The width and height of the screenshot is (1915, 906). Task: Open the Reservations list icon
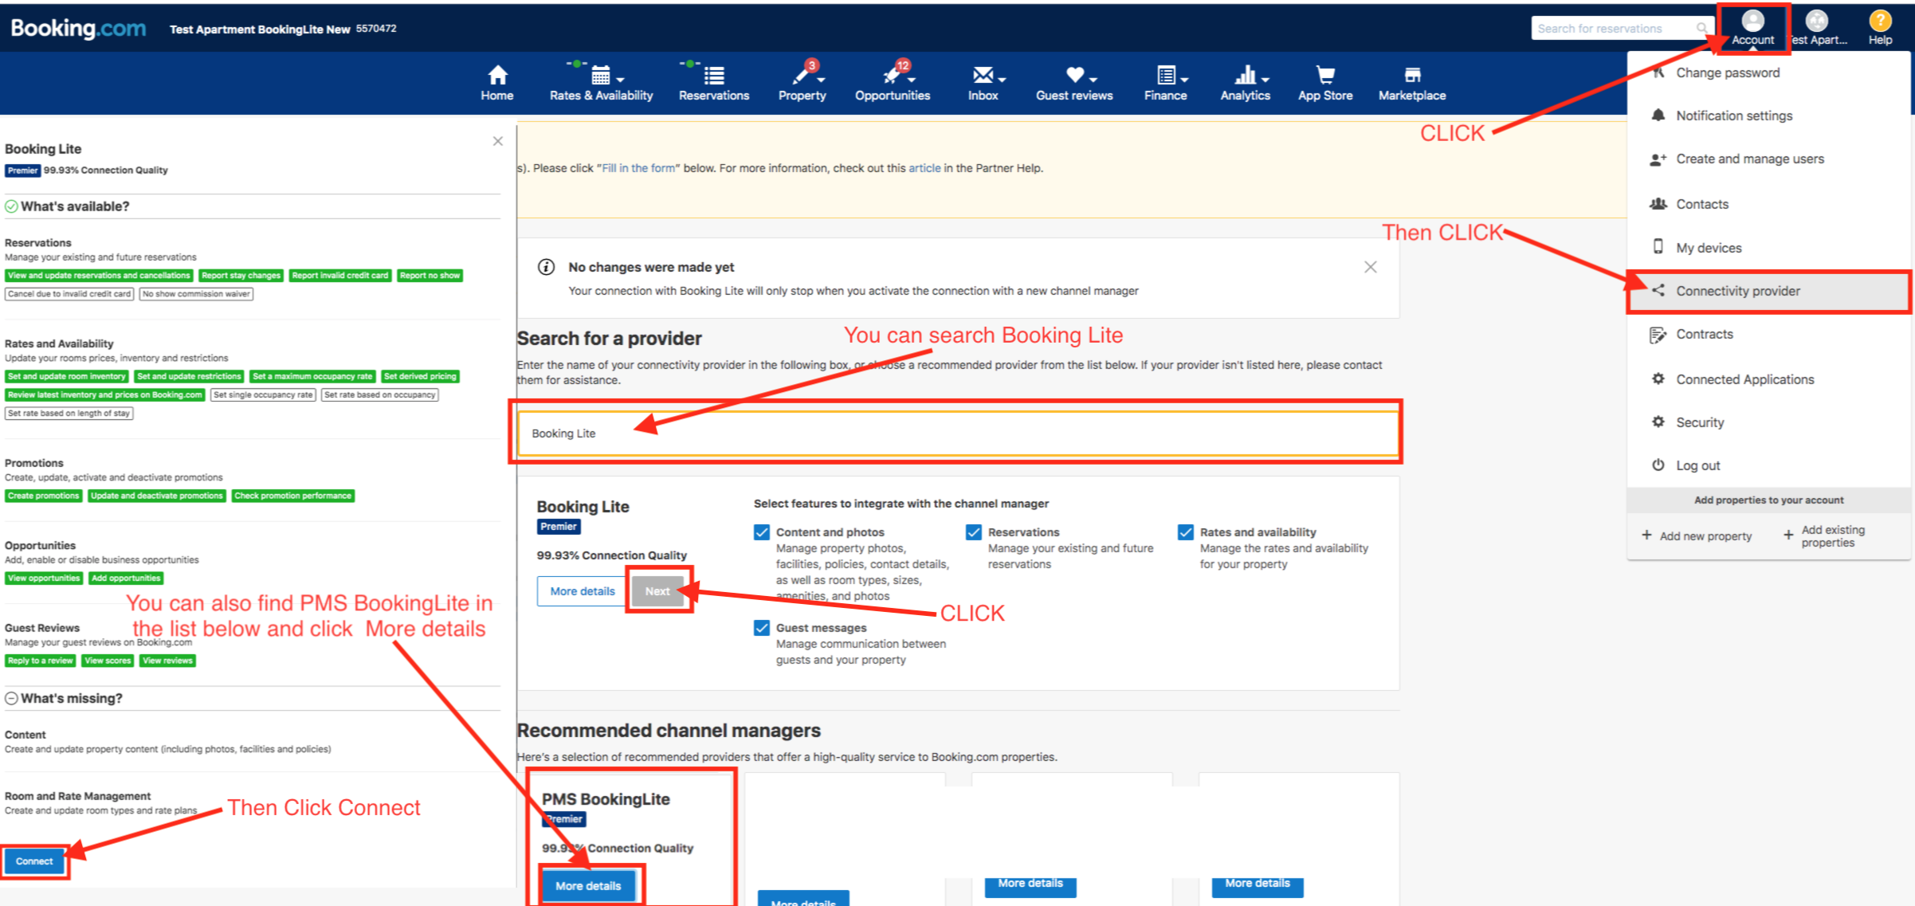(714, 76)
